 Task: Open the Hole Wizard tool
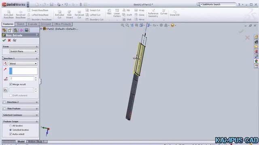(69, 14)
